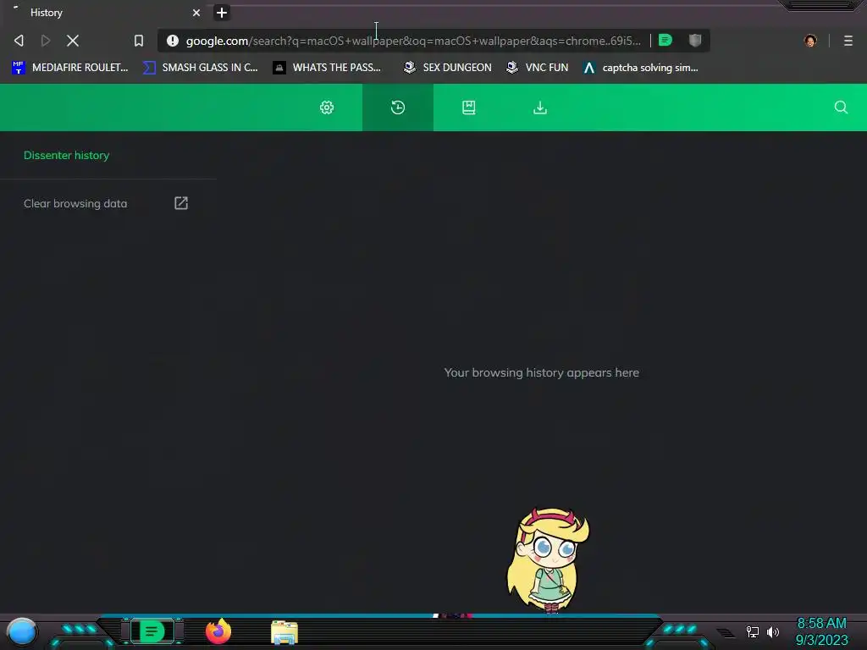867x650 pixels.
Task: Open the Dissenter comment icon in address bar
Action: point(665,40)
